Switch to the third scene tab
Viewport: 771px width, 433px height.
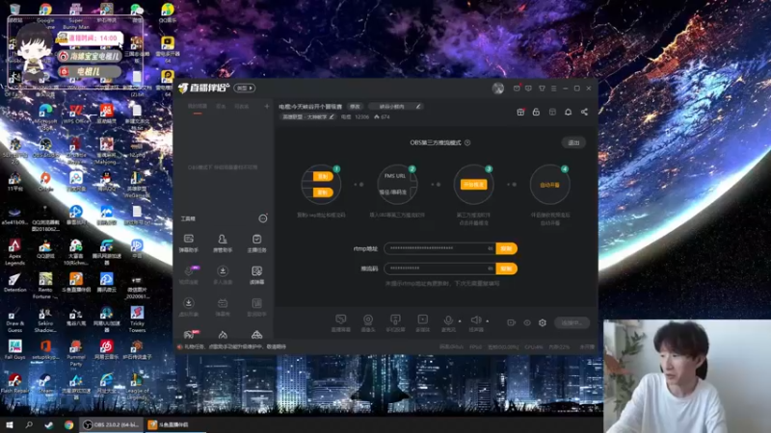click(242, 107)
